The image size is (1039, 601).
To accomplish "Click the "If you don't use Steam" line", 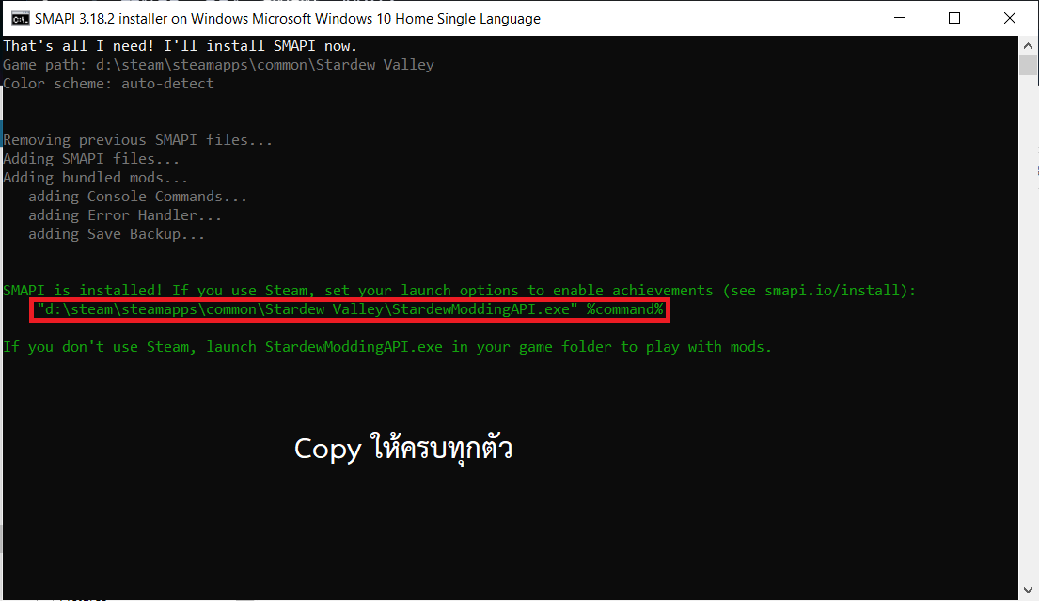I will (387, 346).
